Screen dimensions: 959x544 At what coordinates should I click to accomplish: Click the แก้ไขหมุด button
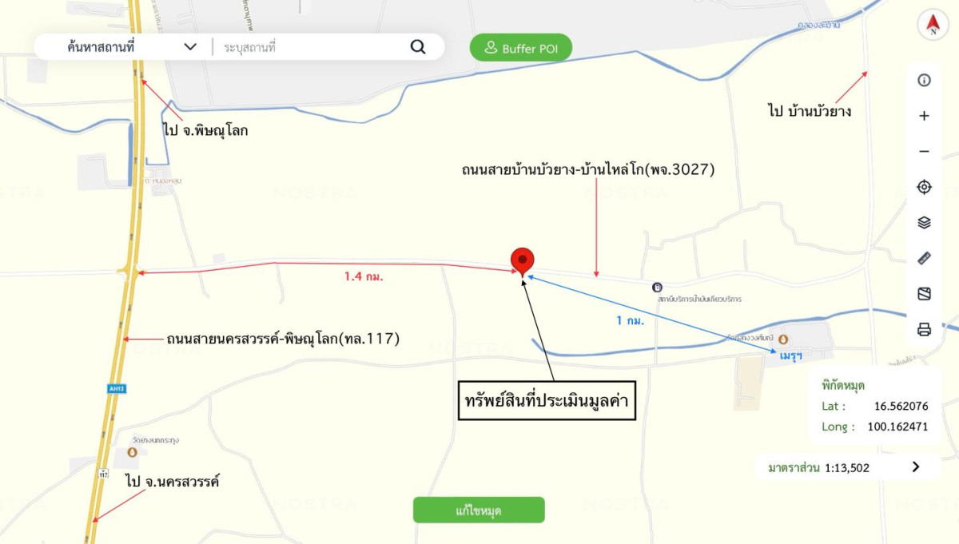pos(479,510)
